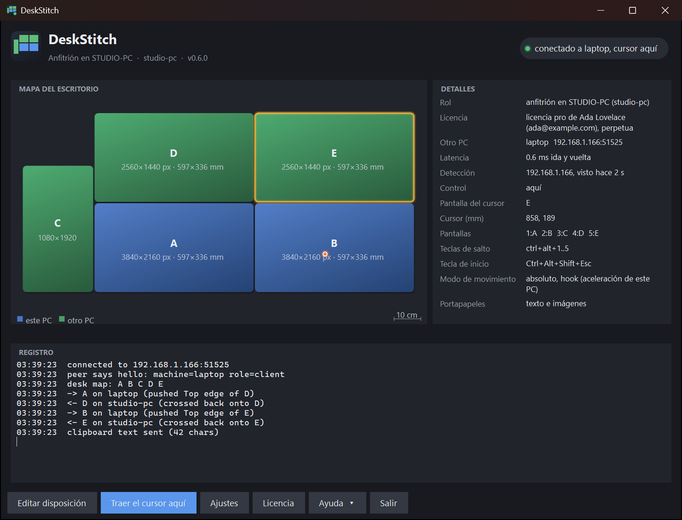
Task: Click the Otro PC address '192.168.1.166:51525'
Action: pos(588,142)
